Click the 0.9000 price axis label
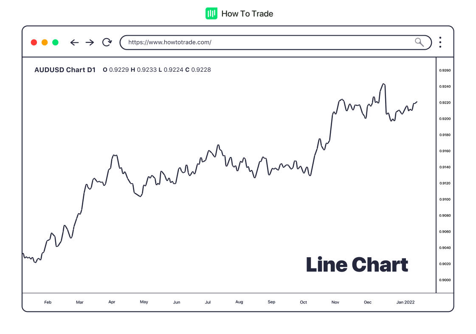 (445, 280)
